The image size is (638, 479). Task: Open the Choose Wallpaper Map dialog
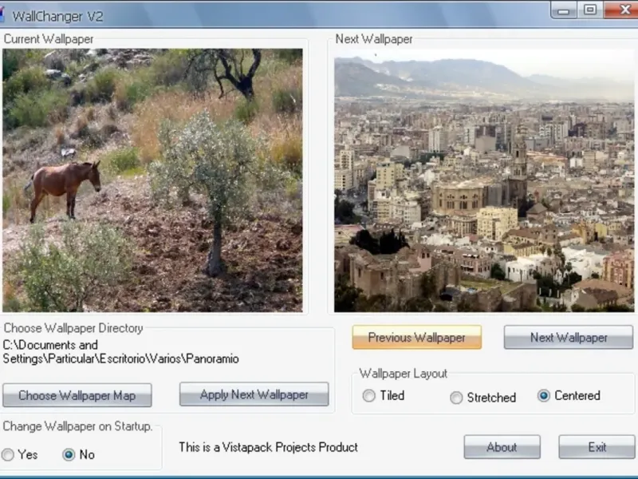(77, 395)
